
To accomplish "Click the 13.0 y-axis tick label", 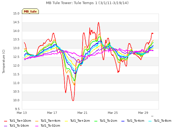I will [16, 48].
